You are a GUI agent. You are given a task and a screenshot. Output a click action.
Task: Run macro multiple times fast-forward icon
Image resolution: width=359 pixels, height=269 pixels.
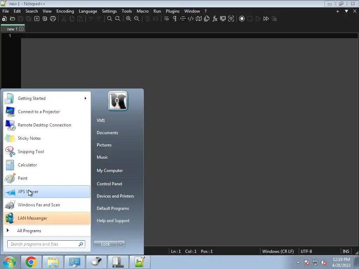click(266, 19)
